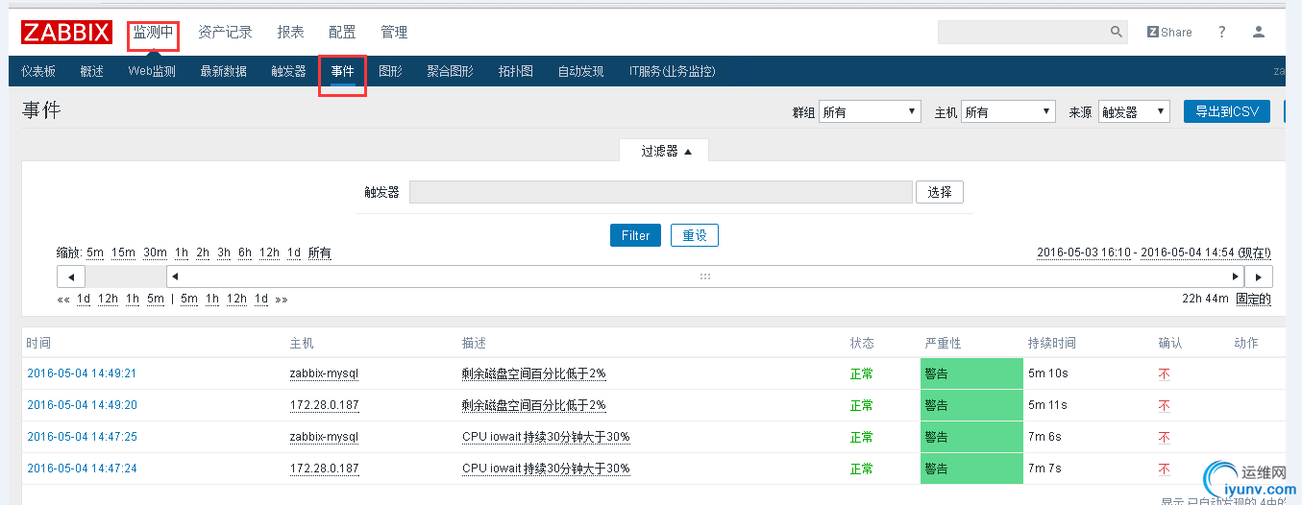Click the timeline slider center grip
Screen dimensions: 1302x505
[705, 277]
